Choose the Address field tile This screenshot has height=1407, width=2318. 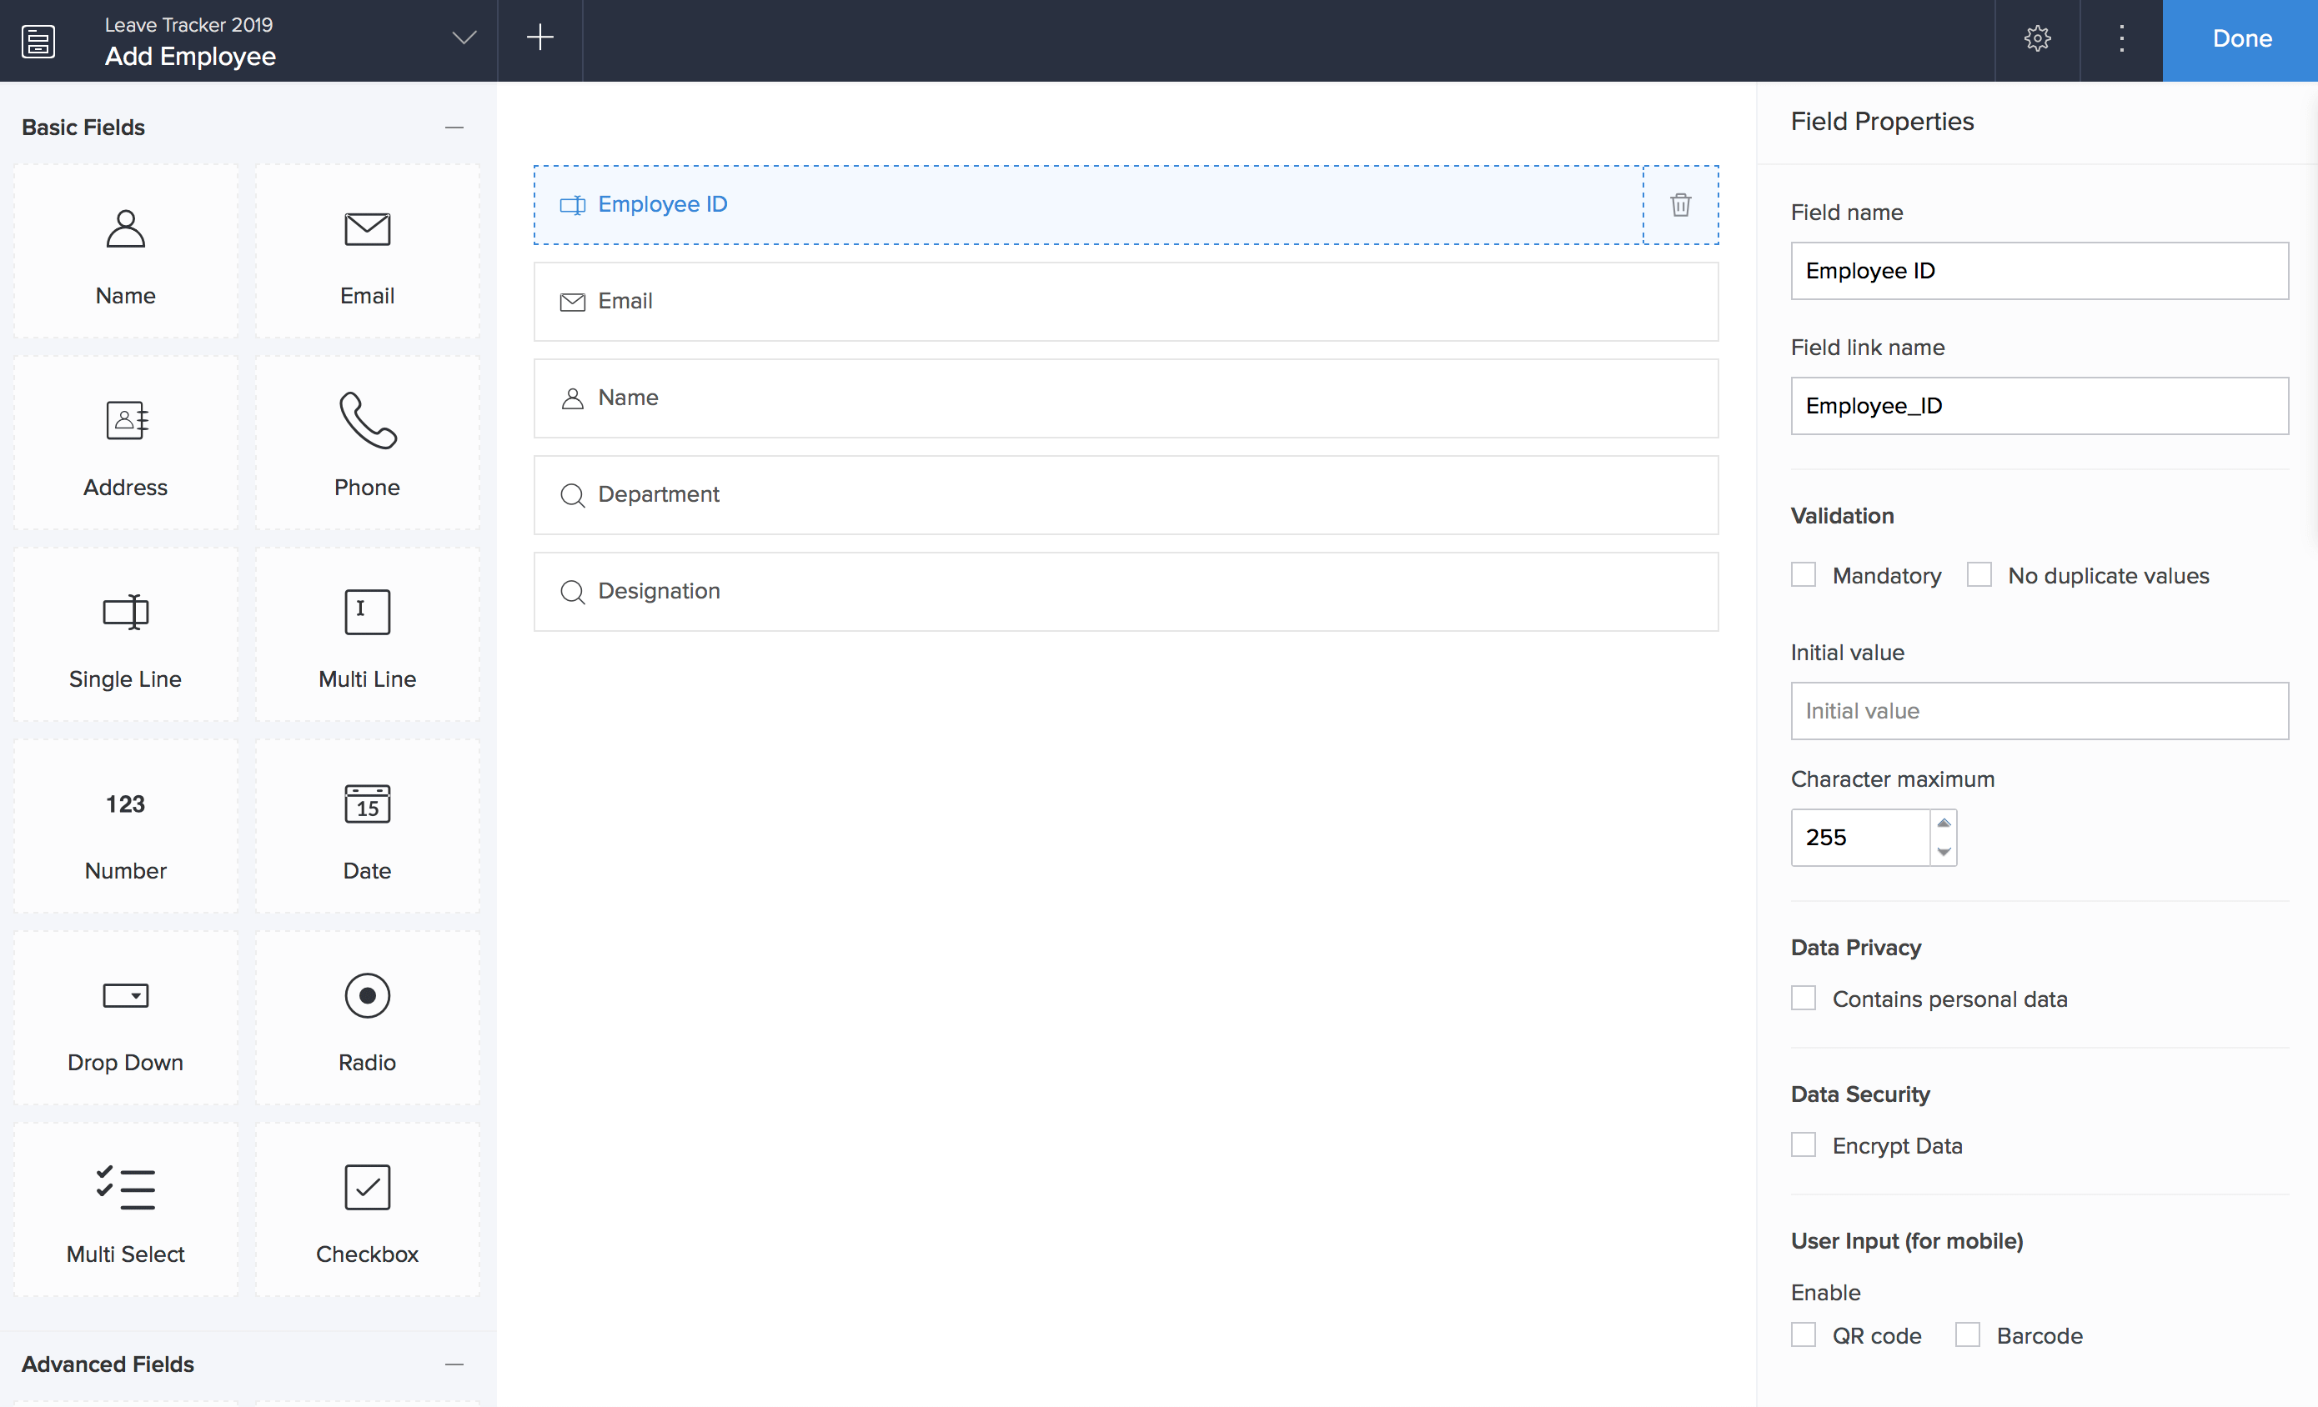click(125, 443)
